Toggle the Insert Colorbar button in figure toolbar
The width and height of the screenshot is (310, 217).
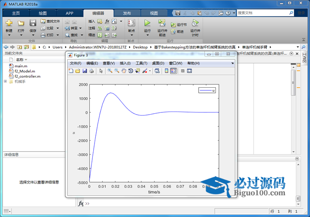coord(166,71)
